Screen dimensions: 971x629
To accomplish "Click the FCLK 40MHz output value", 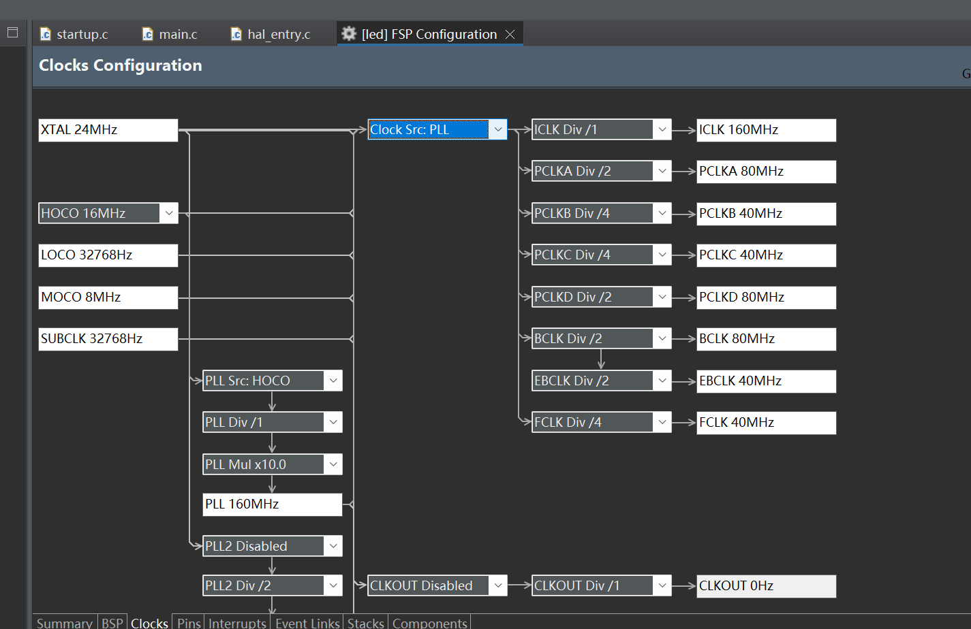I will click(x=767, y=423).
